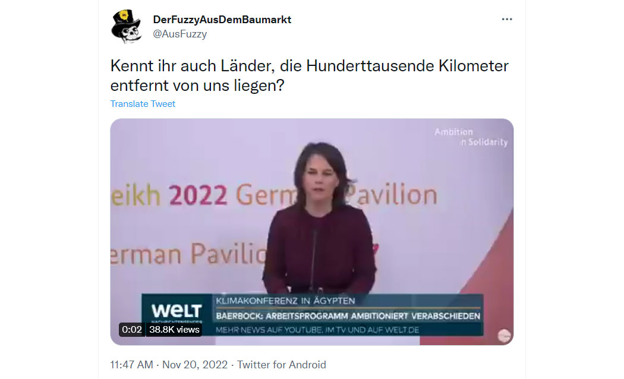
Task: Click the round watermark icon in video corner
Action: (504, 336)
